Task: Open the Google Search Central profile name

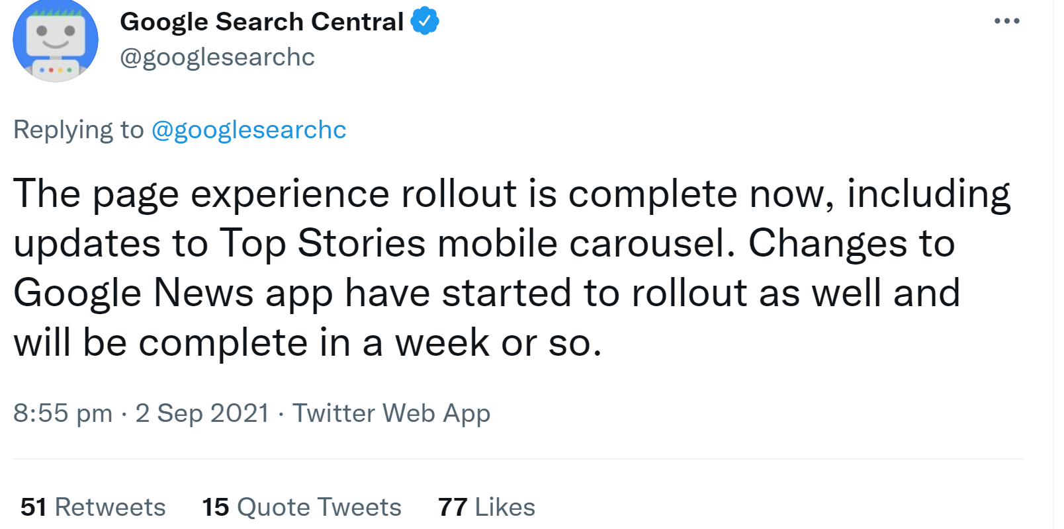Action: 261,22
